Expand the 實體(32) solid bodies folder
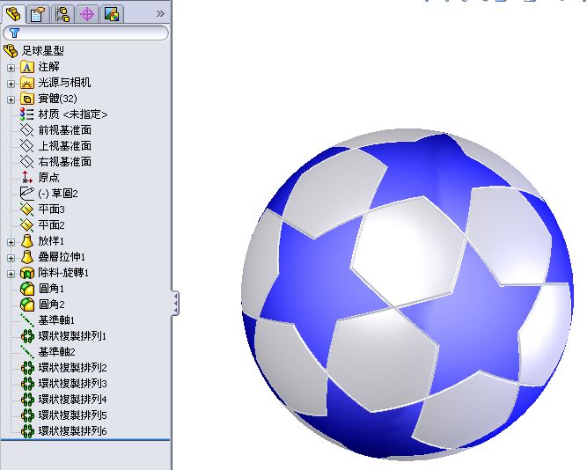The height and width of the screenshot is (470, 587). pyautogui.click(x=11, y=99)
